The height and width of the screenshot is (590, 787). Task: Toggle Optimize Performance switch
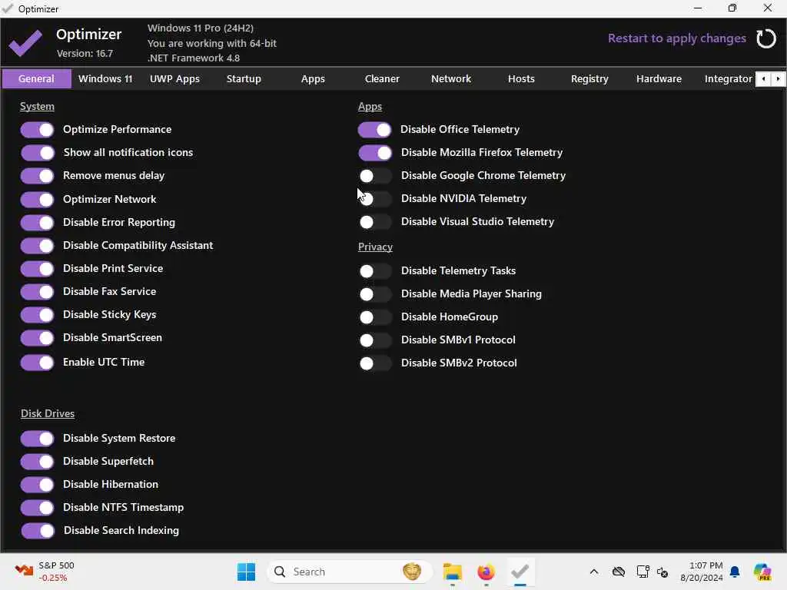click(37, 130)
